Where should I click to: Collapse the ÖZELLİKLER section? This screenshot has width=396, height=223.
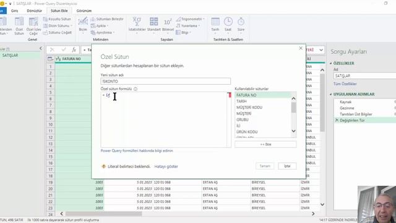(x=331, y=63)
